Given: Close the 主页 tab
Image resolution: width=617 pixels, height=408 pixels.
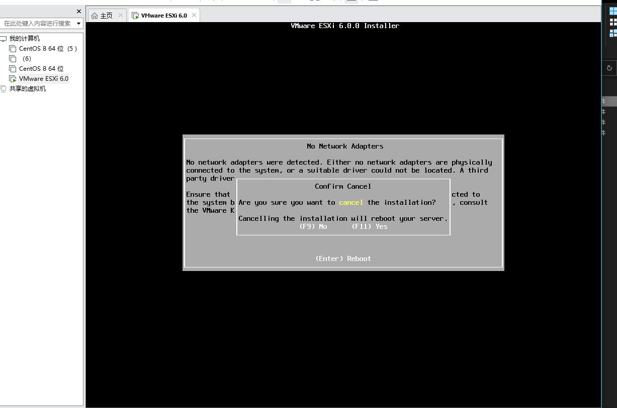Looking at the screenshot, I should click(x=121, y=16).
